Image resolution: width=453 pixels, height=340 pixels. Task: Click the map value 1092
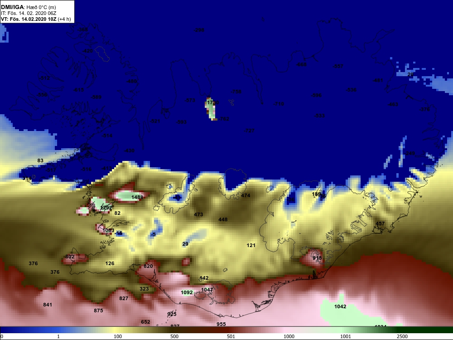[x=187, y=292]
